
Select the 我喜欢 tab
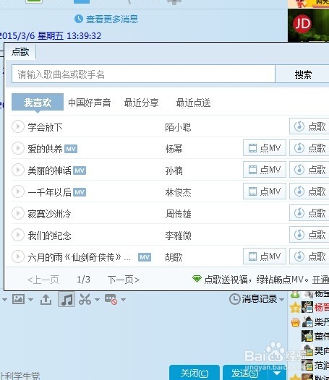[38, 103]
